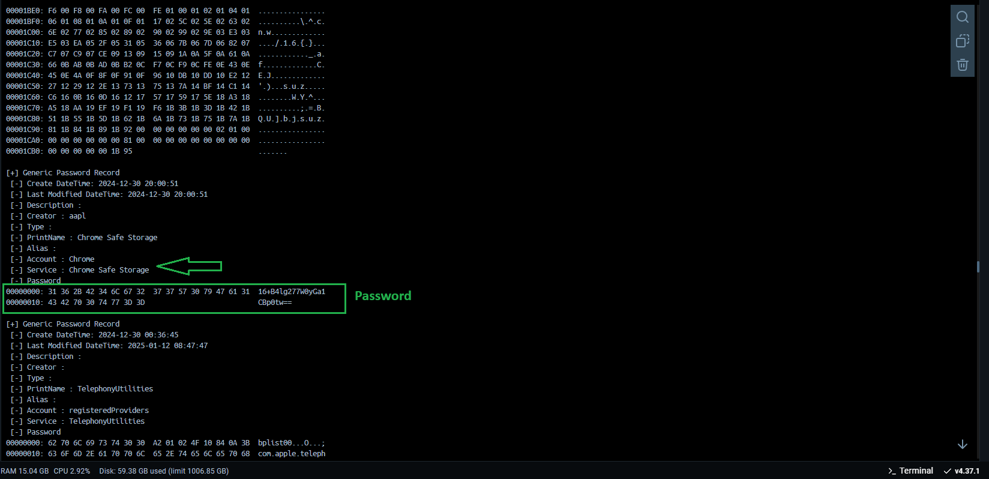
Task: Click the hex offset '00001CB0:'
Action: [x=25, y=151]
